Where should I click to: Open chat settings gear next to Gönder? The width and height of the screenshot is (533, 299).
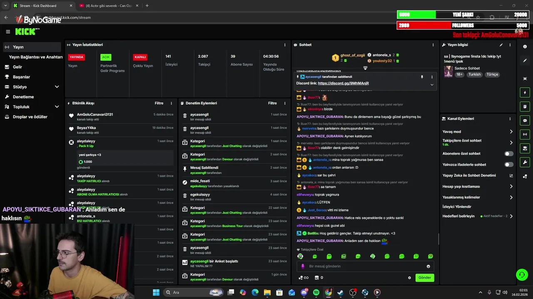pyautogui.click(x=409, y=278)
